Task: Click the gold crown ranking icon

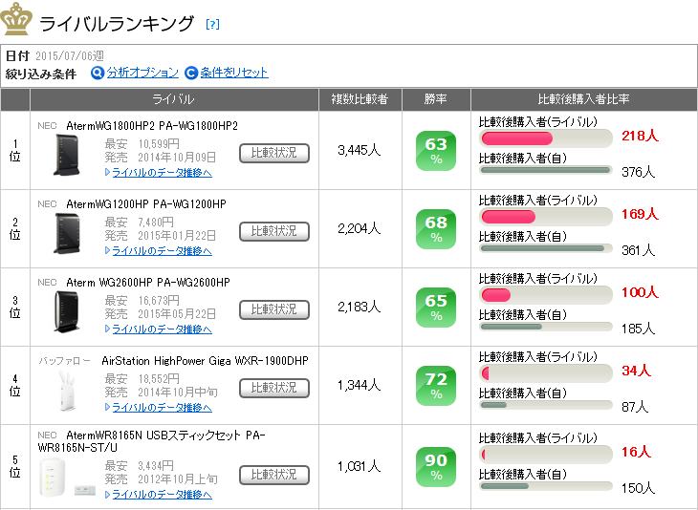Action: 16,19
